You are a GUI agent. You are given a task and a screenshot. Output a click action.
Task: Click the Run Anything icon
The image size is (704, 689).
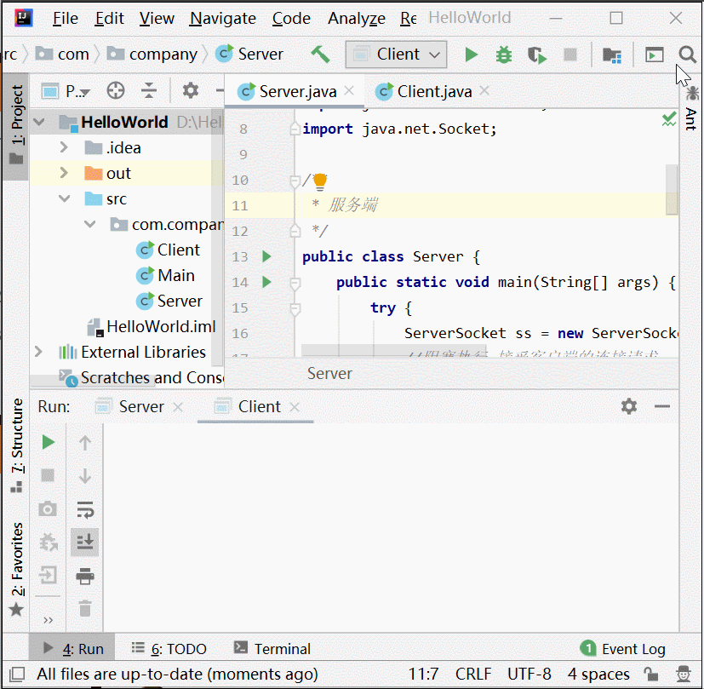[654, 55]
